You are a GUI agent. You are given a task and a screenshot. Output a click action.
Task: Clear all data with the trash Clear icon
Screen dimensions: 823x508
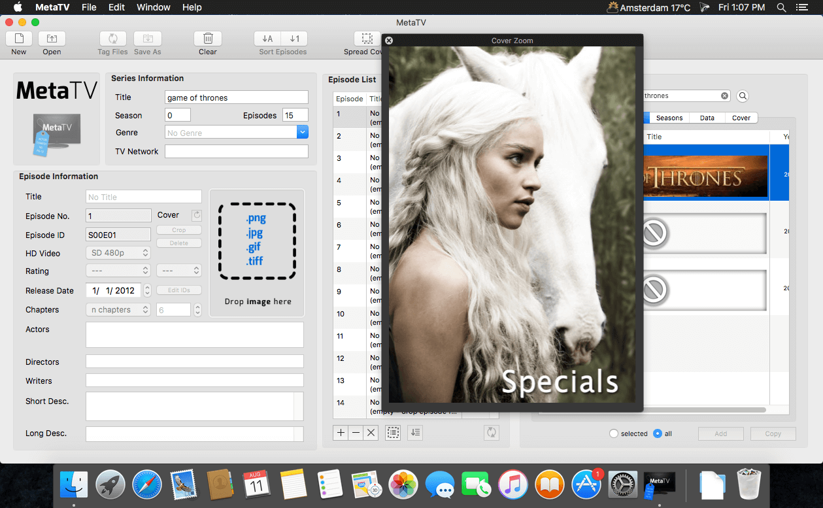[208, 39]
